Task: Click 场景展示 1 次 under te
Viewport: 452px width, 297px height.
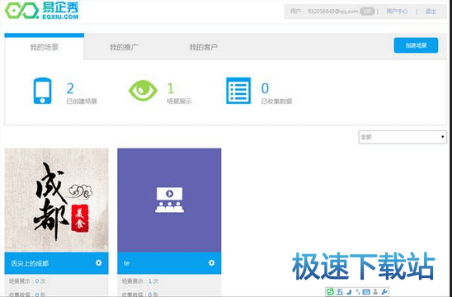Action: [140, 281]
